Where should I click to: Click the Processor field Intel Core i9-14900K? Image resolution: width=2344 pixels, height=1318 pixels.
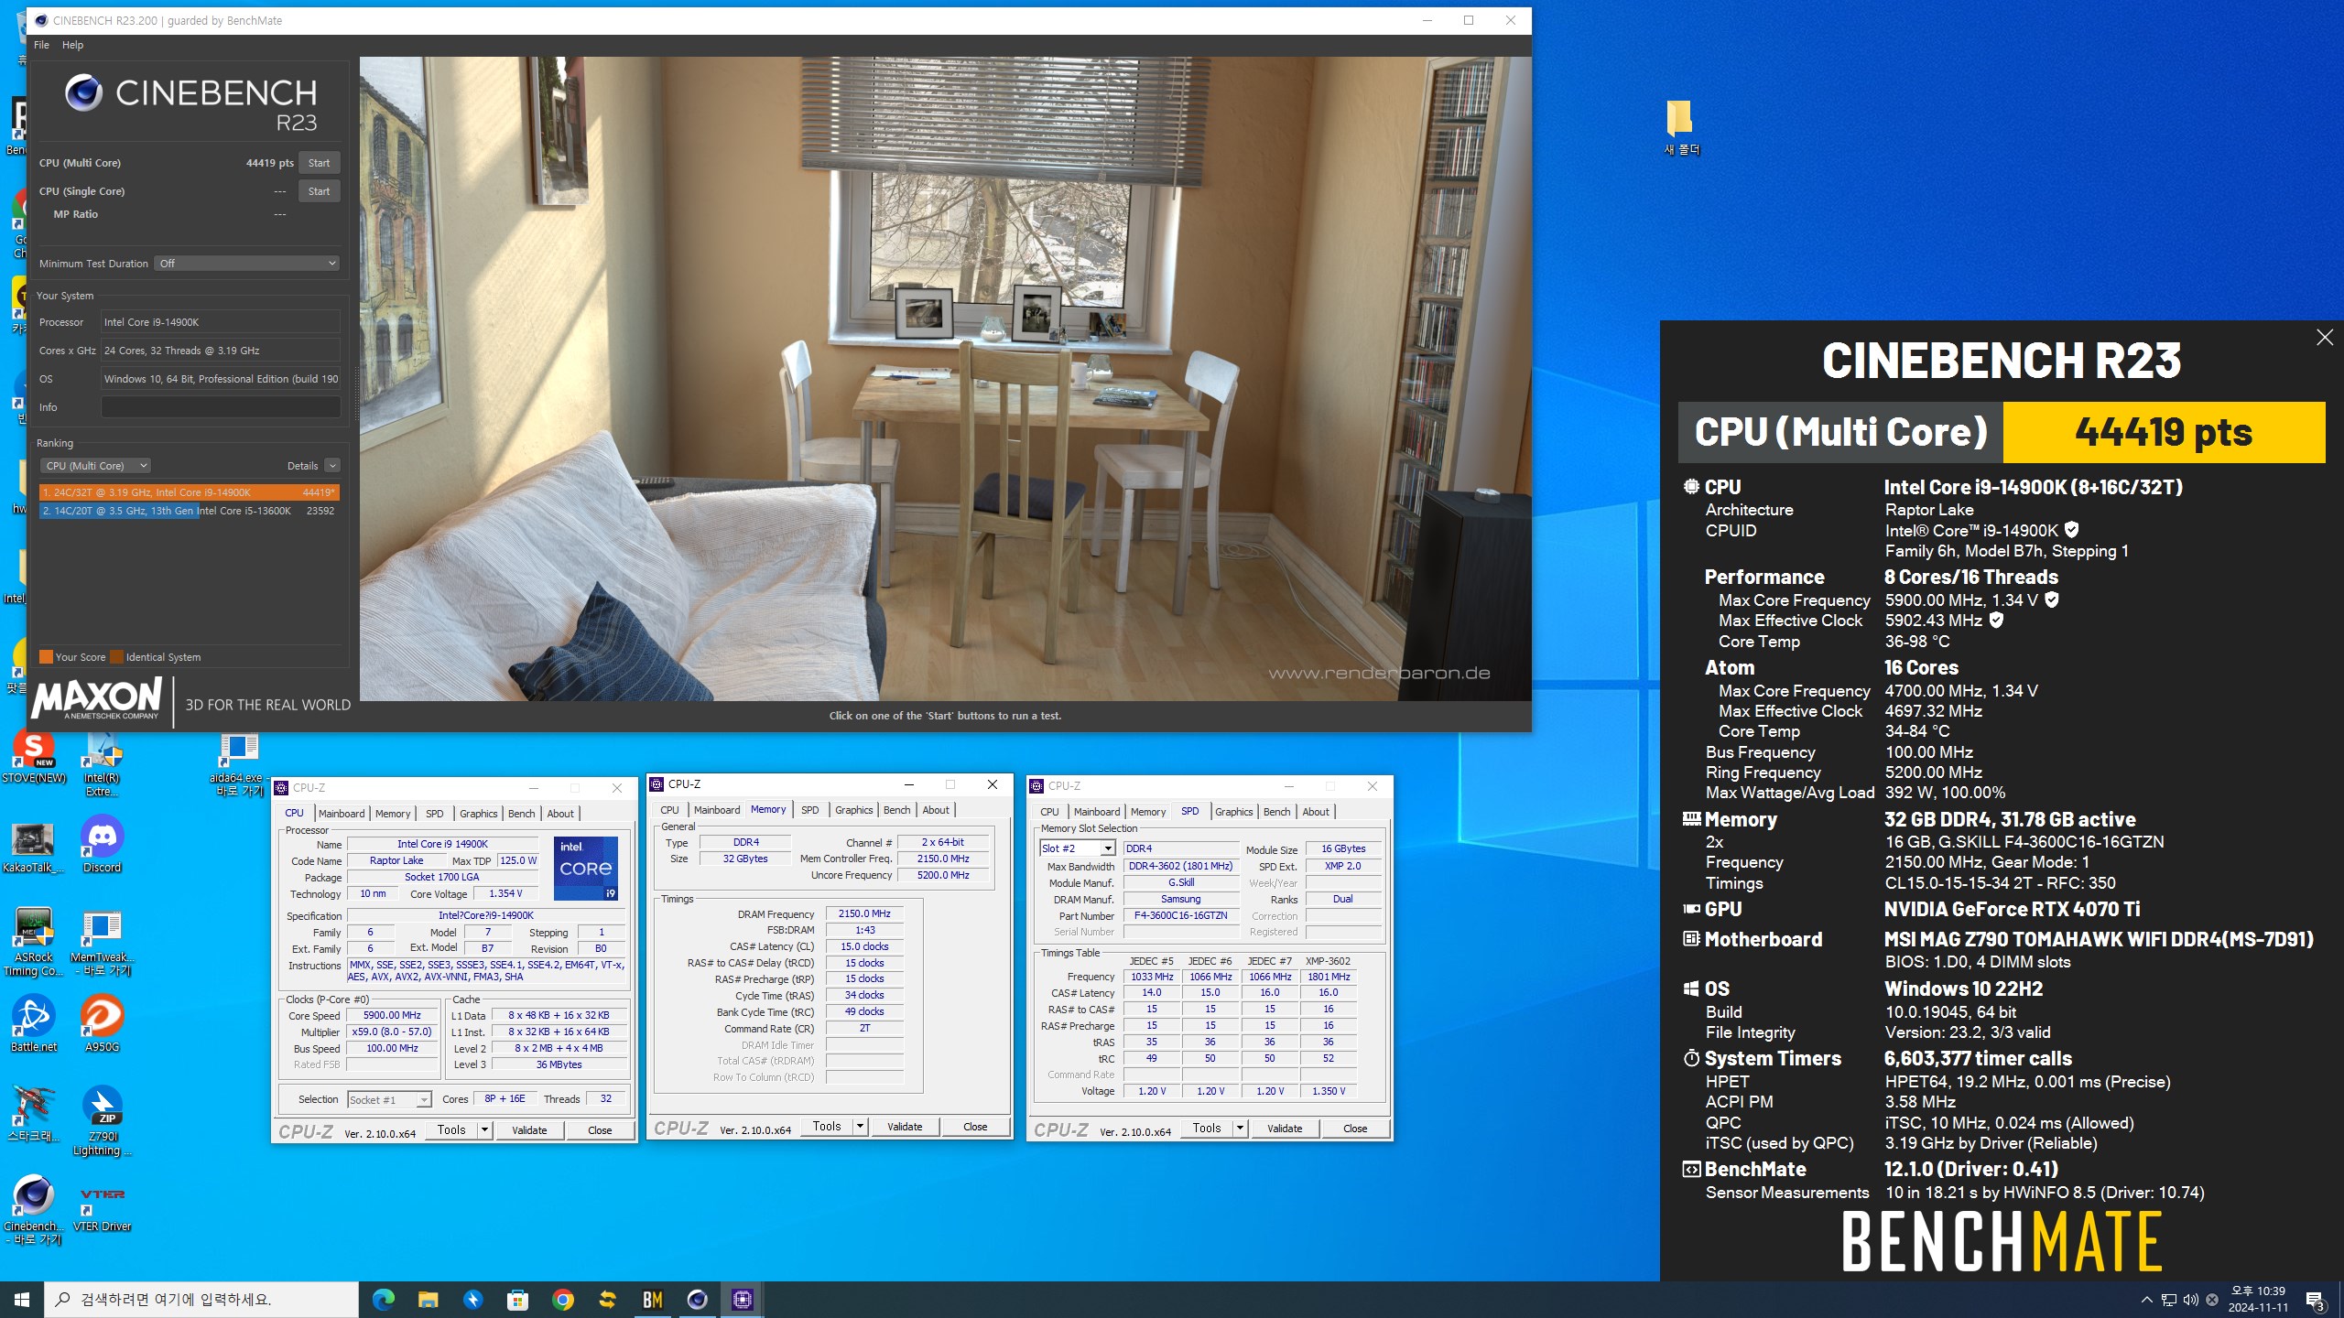coord(221,322)
